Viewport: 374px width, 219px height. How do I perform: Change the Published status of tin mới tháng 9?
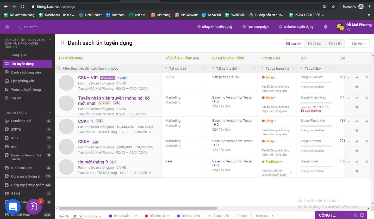pyautogui.click(x=272, y=162)
